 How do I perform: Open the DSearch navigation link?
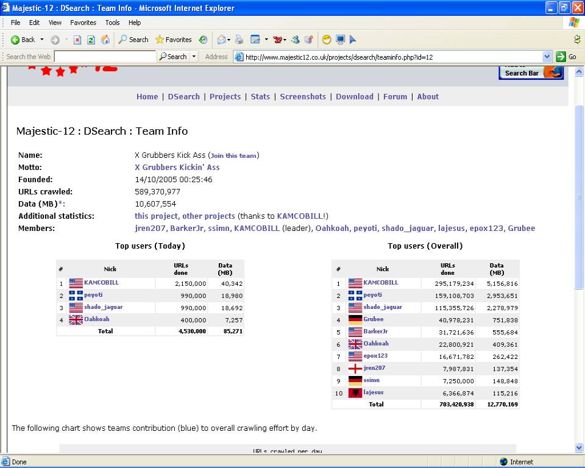point(183,97)
